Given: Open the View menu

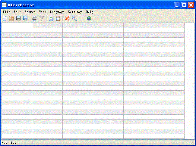Looking at the screenshot, I should (43, 12).
